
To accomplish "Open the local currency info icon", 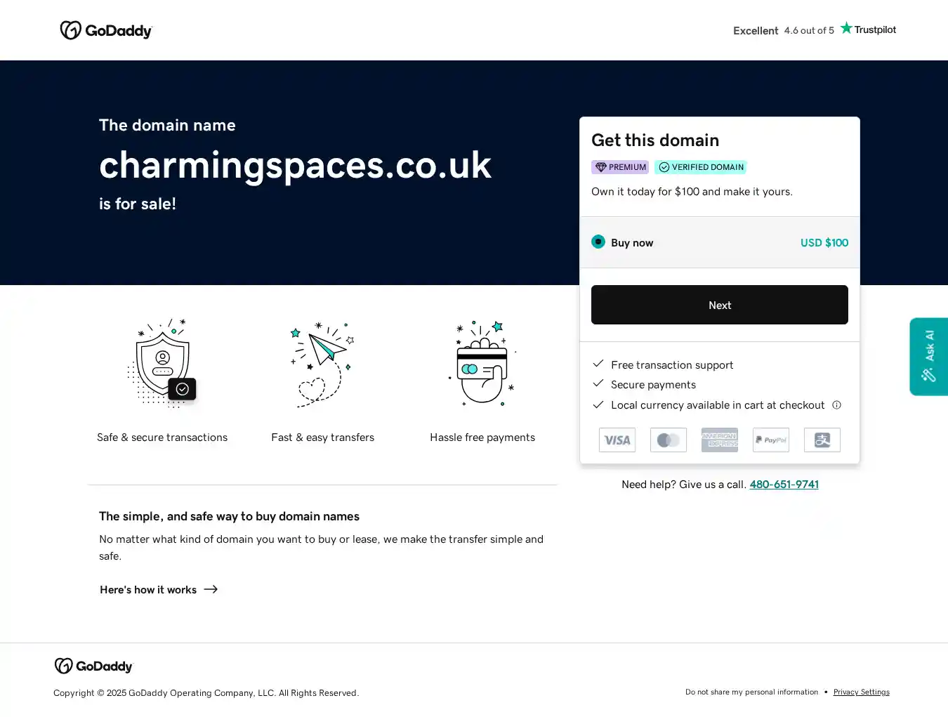I will click(836, 404).
